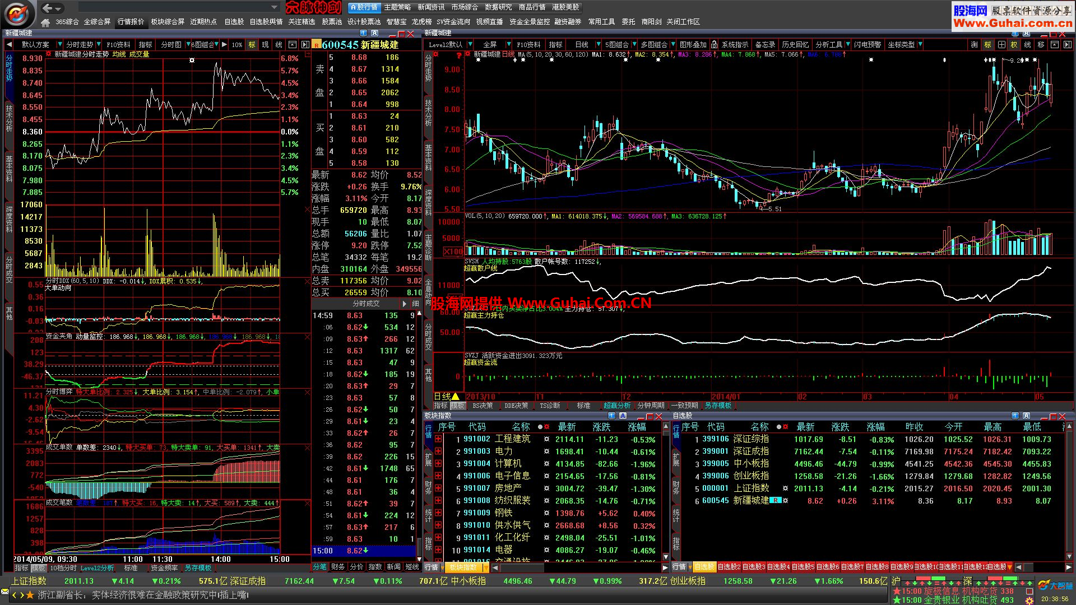Click the left arrow icon before 默认方案
This screenshot has width=1076, height=605.
(x=9, y=44)
